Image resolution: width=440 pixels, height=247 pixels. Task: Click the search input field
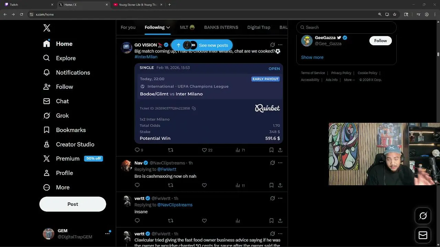[x=346, y=27]
